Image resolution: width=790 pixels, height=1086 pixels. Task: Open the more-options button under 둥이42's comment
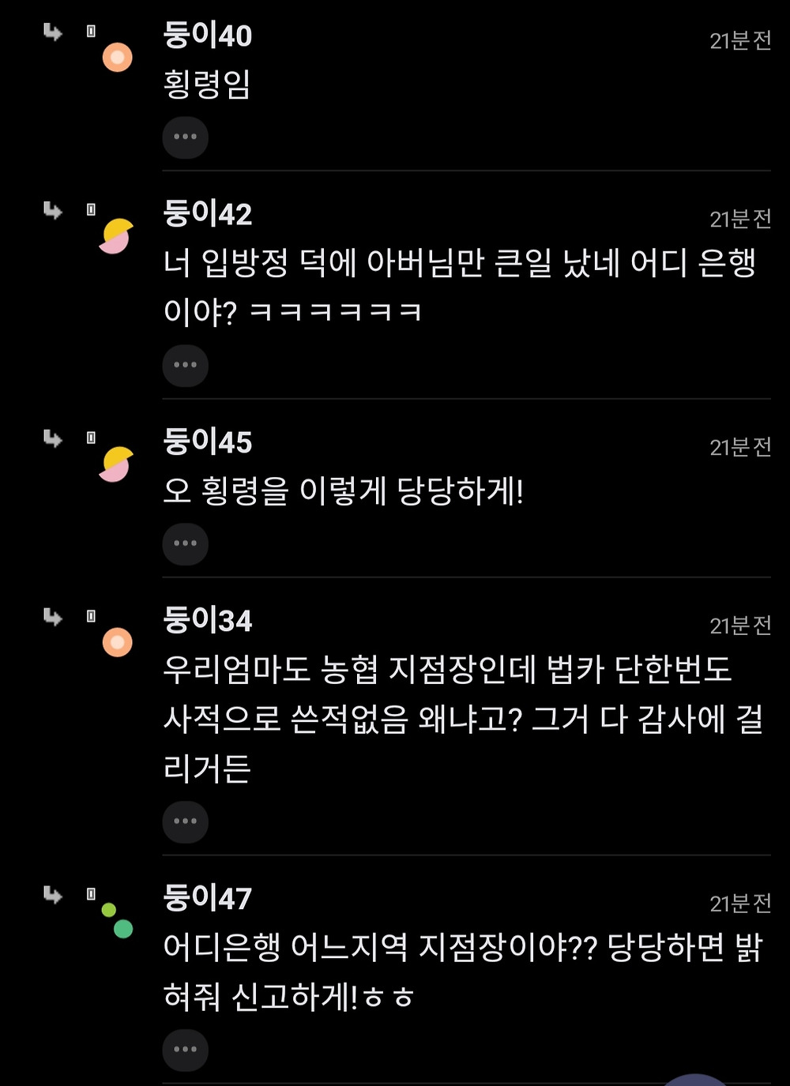(185, 366)
